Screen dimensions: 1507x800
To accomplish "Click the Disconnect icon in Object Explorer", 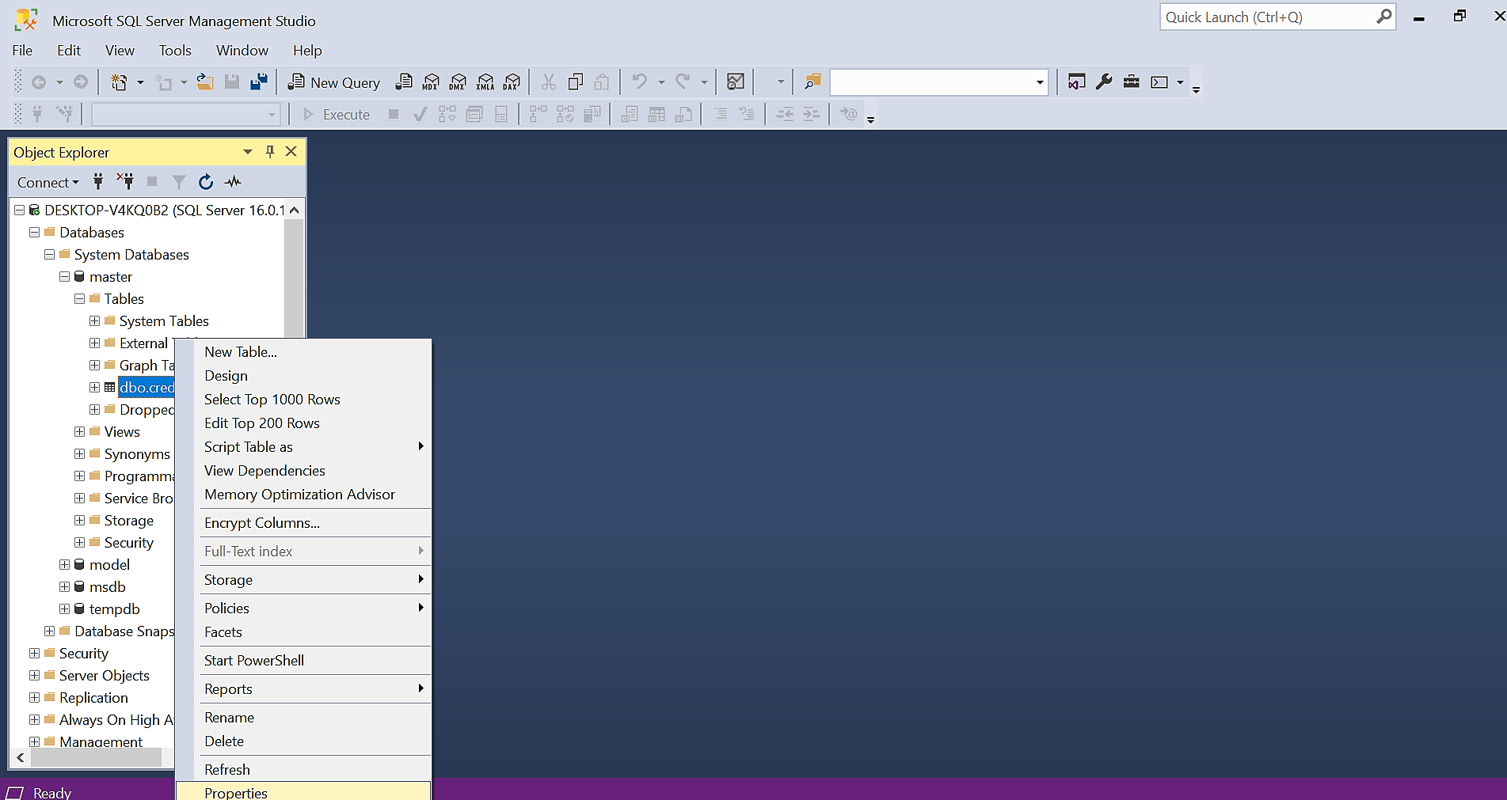I will point(125,182).
